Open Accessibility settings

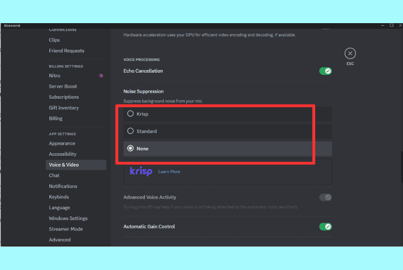[x=62, y=154]
